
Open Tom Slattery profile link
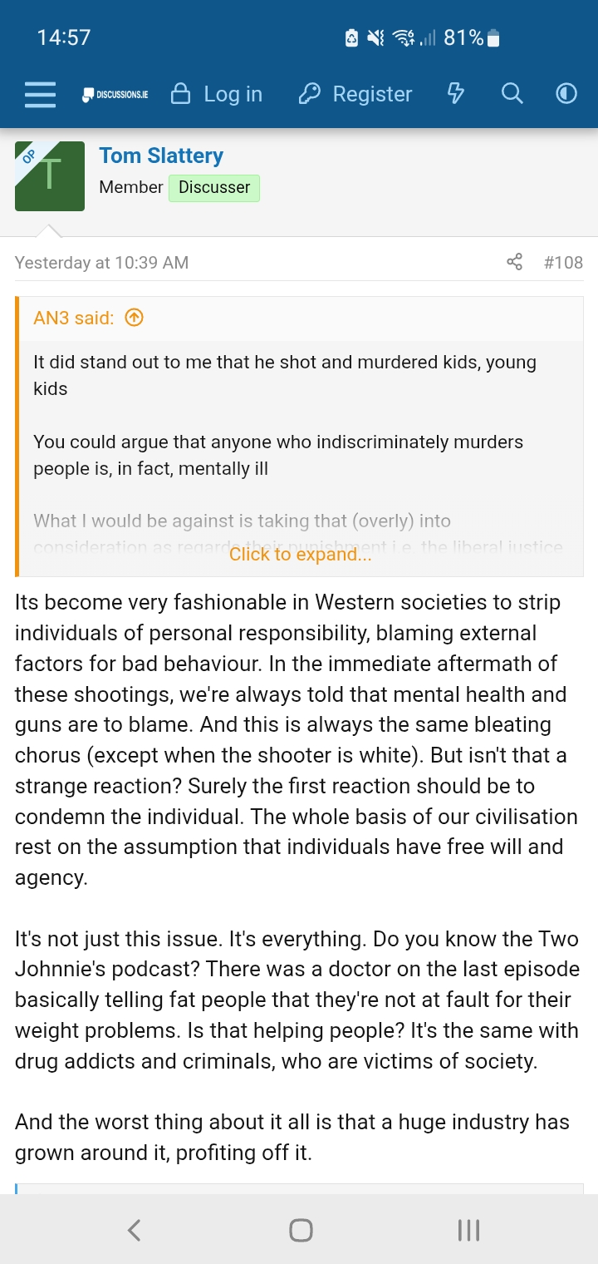point(161,156)
